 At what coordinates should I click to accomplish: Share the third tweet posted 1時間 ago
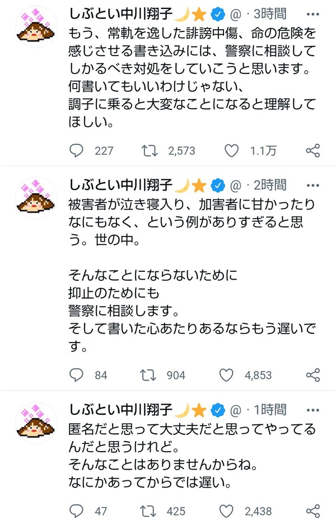pyautogui.click(x=313, y=511)
